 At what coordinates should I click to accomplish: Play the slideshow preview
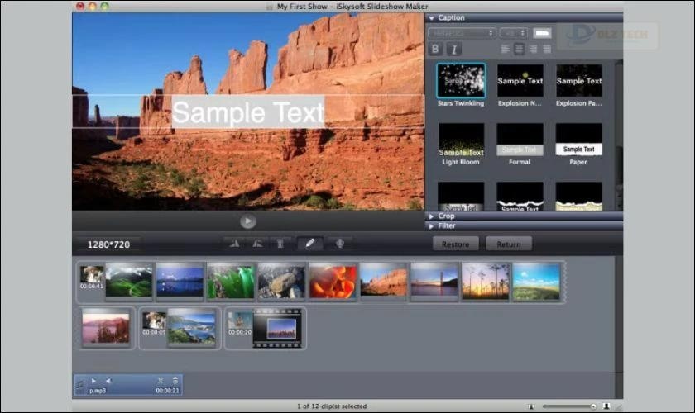point(247,221)
